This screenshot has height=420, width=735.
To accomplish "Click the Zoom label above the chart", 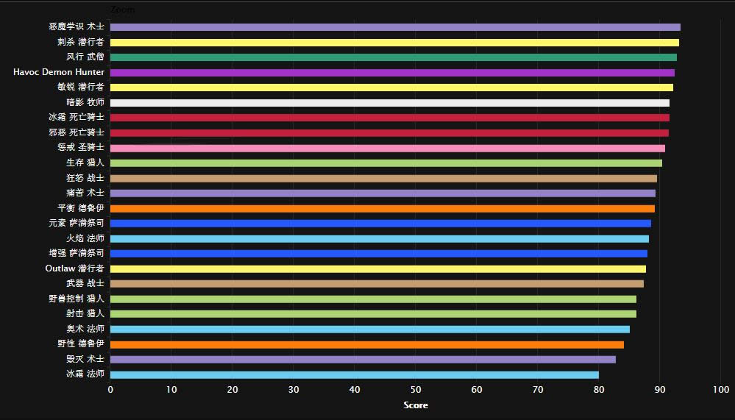I will [x=121, y=10].
